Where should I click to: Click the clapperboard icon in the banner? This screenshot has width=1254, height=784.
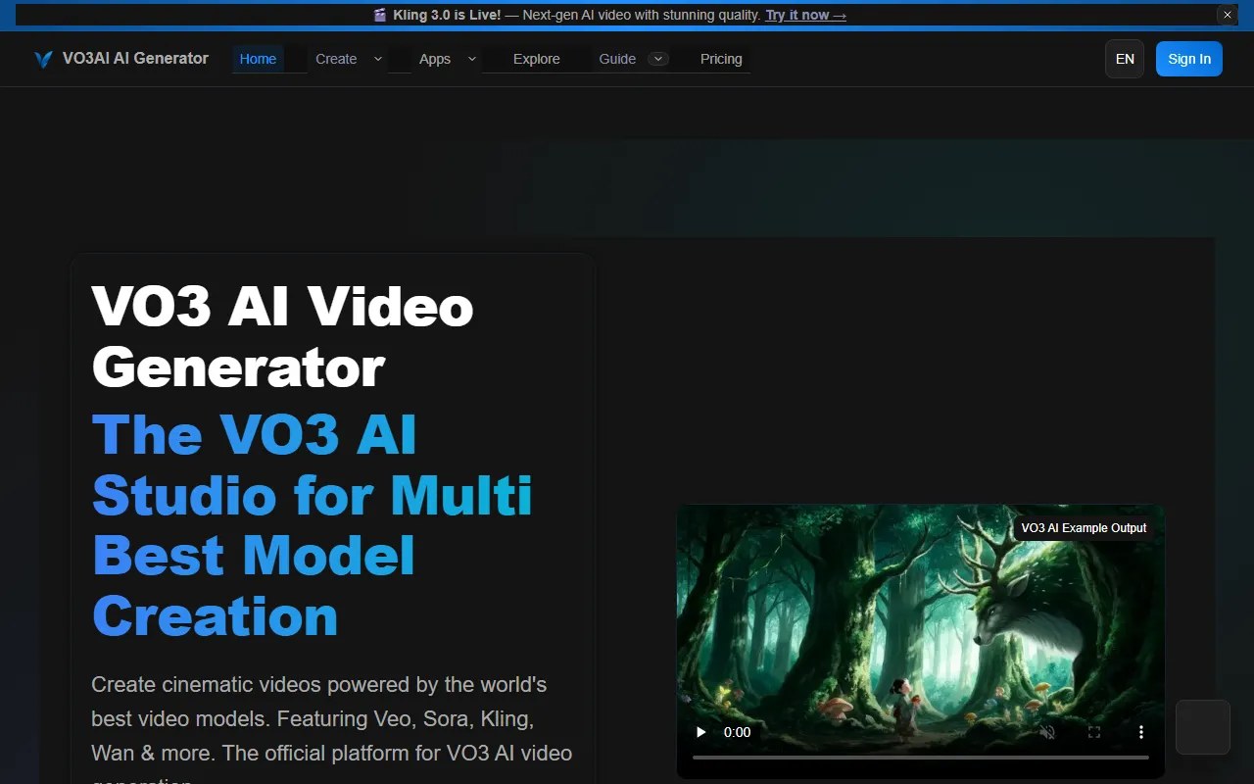(380, 15)
